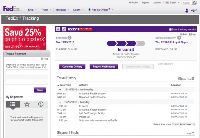
Task: Open the Ship dropdown menu
Action: coord(32,10)
